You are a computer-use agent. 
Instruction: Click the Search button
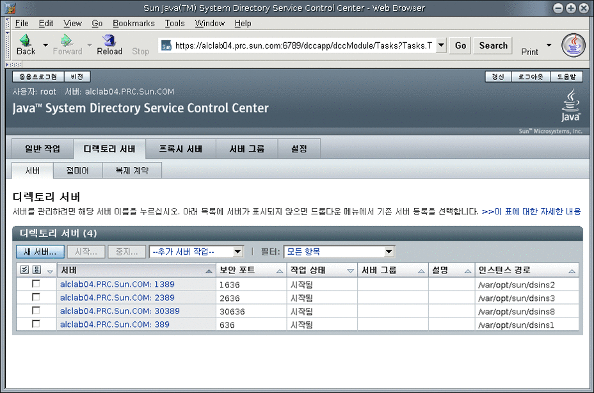493,45
